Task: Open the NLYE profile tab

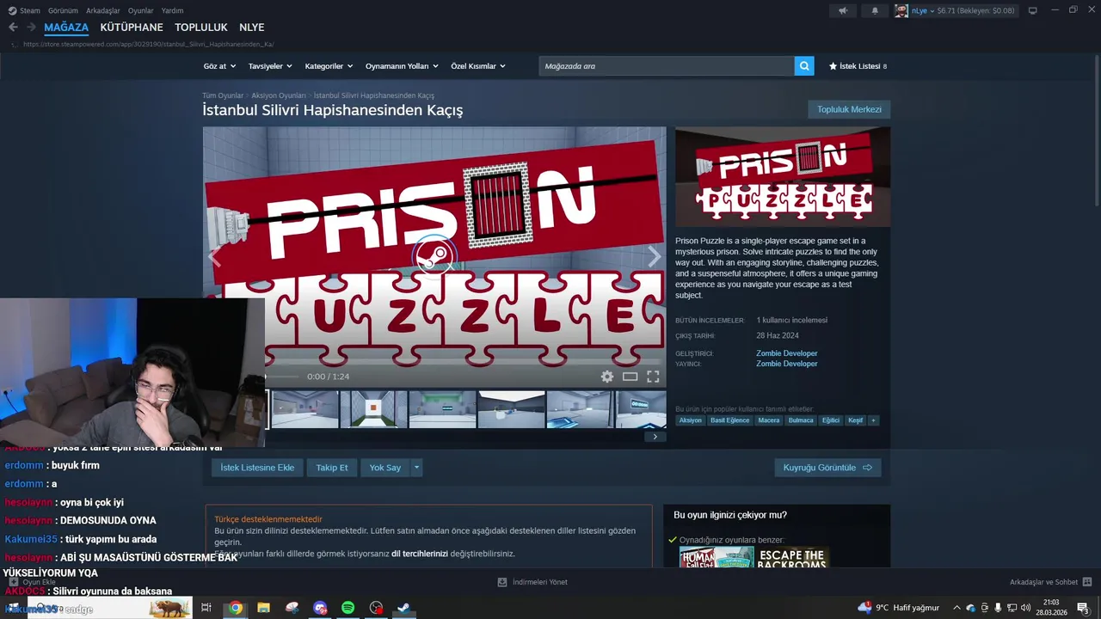Action: point(251,28)
